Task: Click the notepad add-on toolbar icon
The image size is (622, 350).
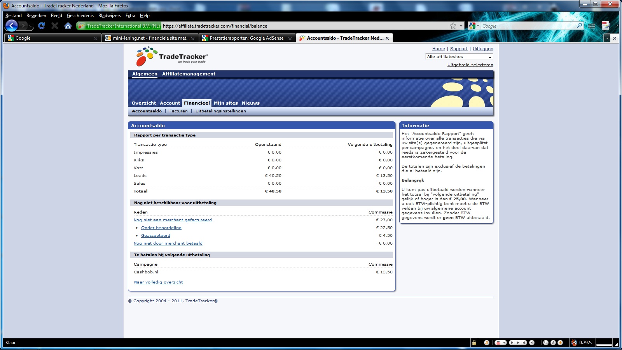Action: [606, 26]
